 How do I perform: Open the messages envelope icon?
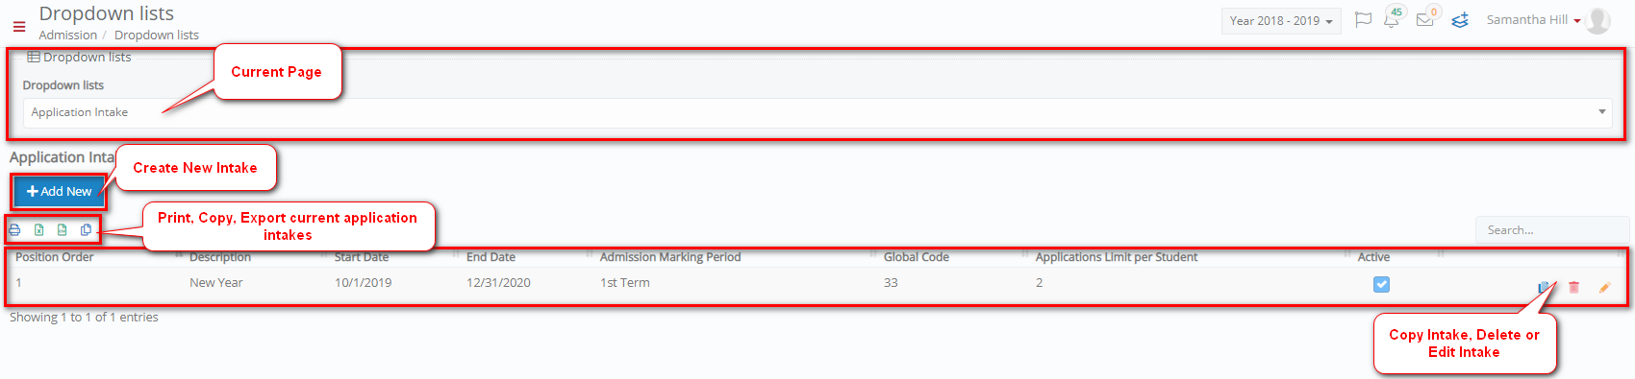(1425, 20)
